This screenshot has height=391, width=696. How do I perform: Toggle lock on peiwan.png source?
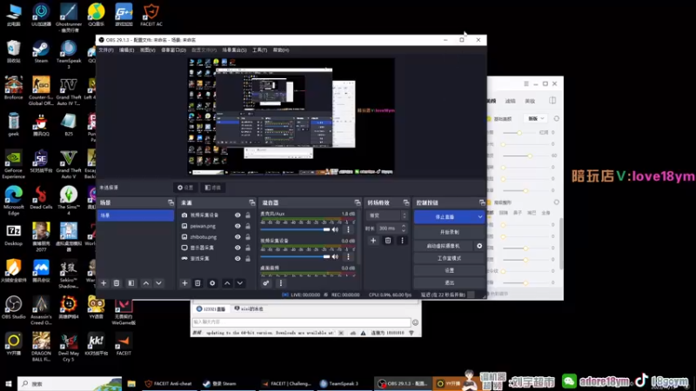[248, 226]
